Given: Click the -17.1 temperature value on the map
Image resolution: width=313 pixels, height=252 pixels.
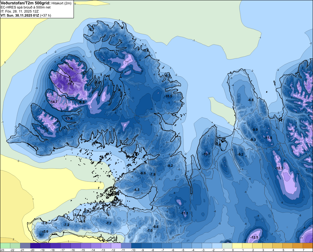Looking at the screenshot, I should [71, 84].
